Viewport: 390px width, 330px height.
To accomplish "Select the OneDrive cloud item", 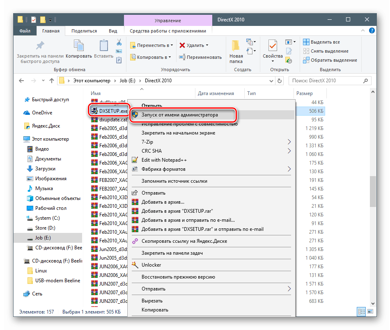I will [38, 113].
